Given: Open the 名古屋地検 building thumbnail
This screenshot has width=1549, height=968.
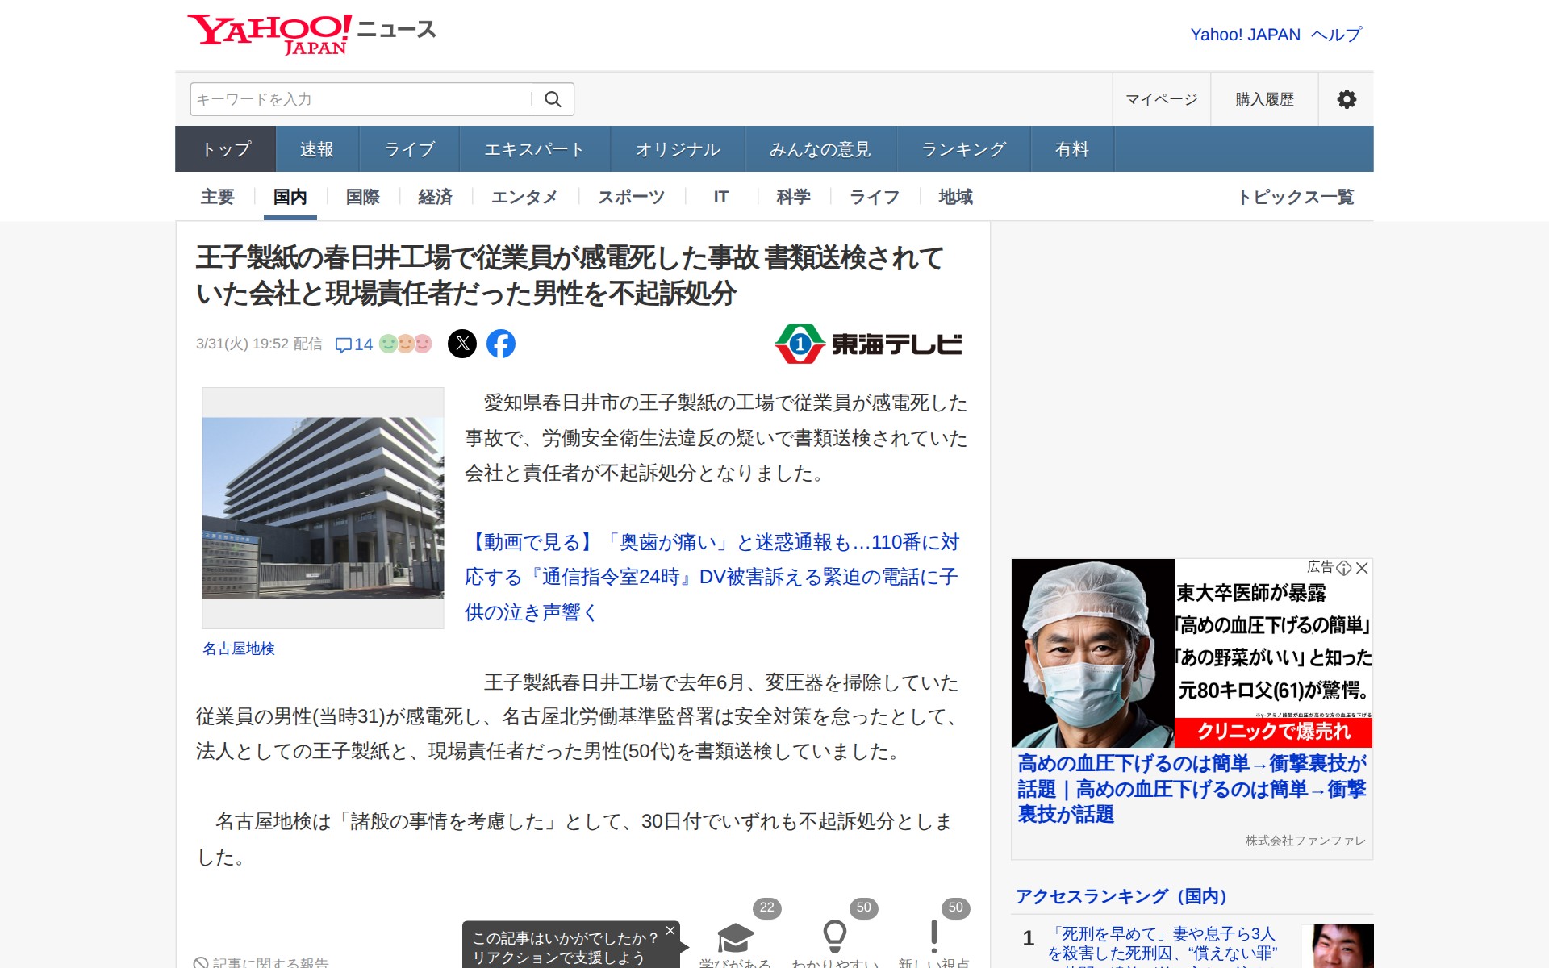Looking at the screenshot, I should (x=323, y=507).
